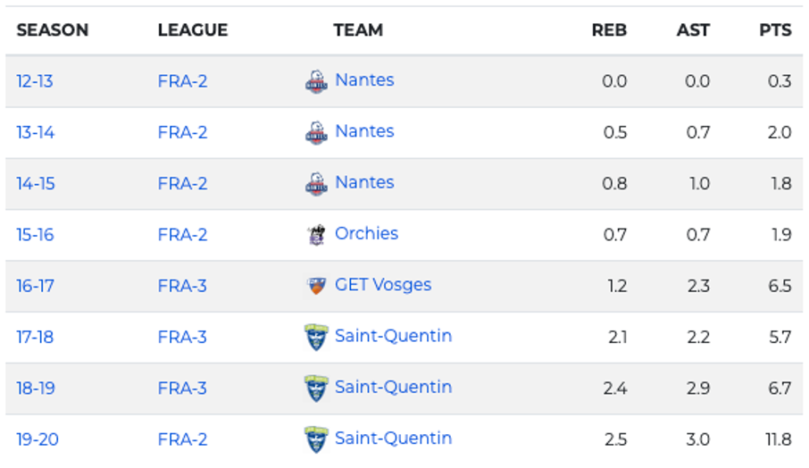Click Saint-Quentin crest in 18-19 row
Screen dimensions: 809x468
pyautogui.click(x=316, y=388)
